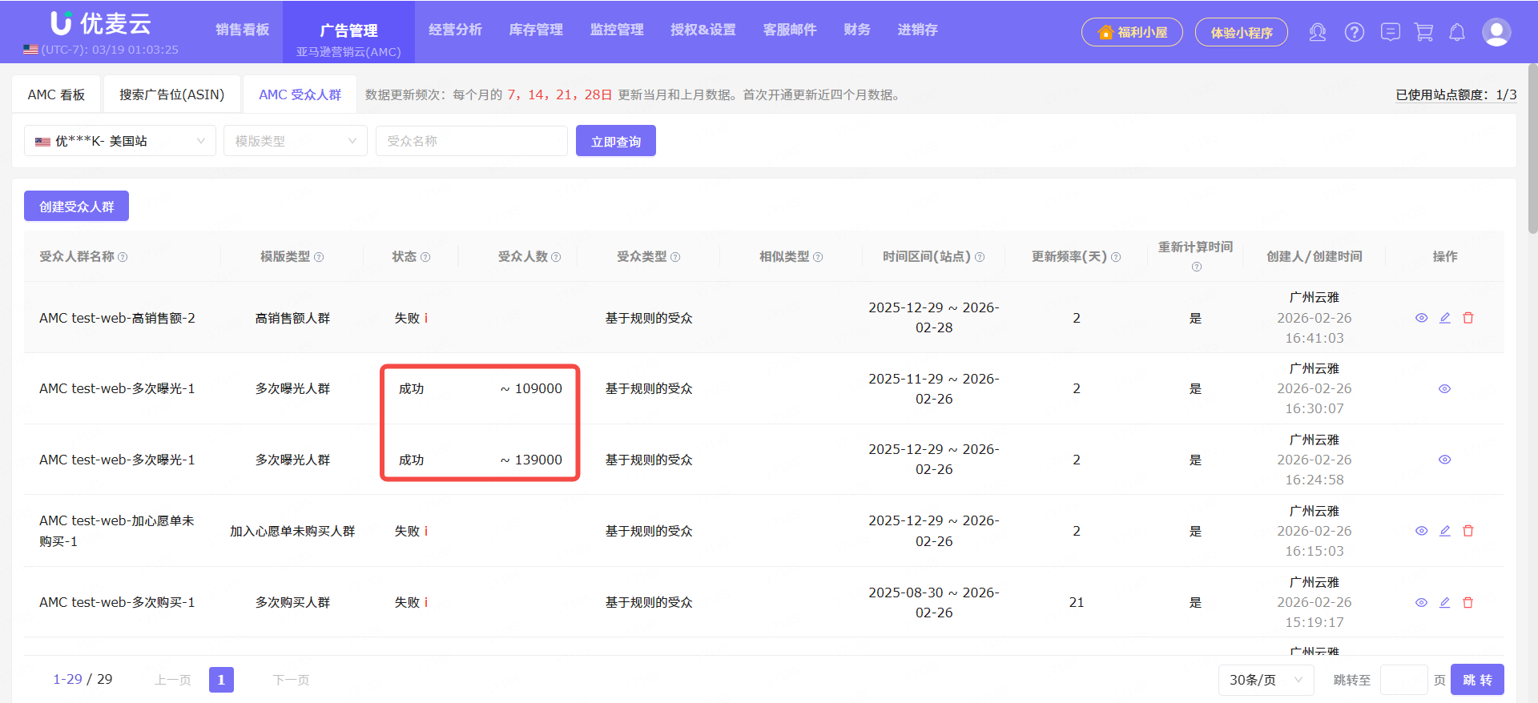View eye icon for row created 16:24:58
The height and width of the screenshot is (703, 1538).
[x=1444, y=460]
